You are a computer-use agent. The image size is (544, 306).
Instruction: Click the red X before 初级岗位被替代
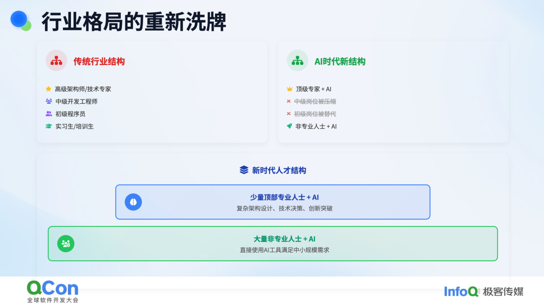click(x=289, y=113)
